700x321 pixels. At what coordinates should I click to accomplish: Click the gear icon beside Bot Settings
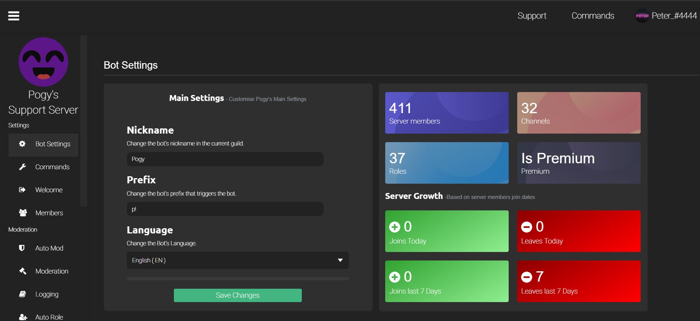pyautogui.click(x=22, y=144)
